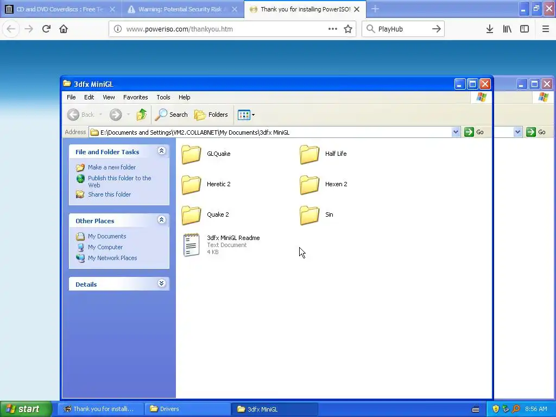Open a new browser tab

(x=375, y=9)
